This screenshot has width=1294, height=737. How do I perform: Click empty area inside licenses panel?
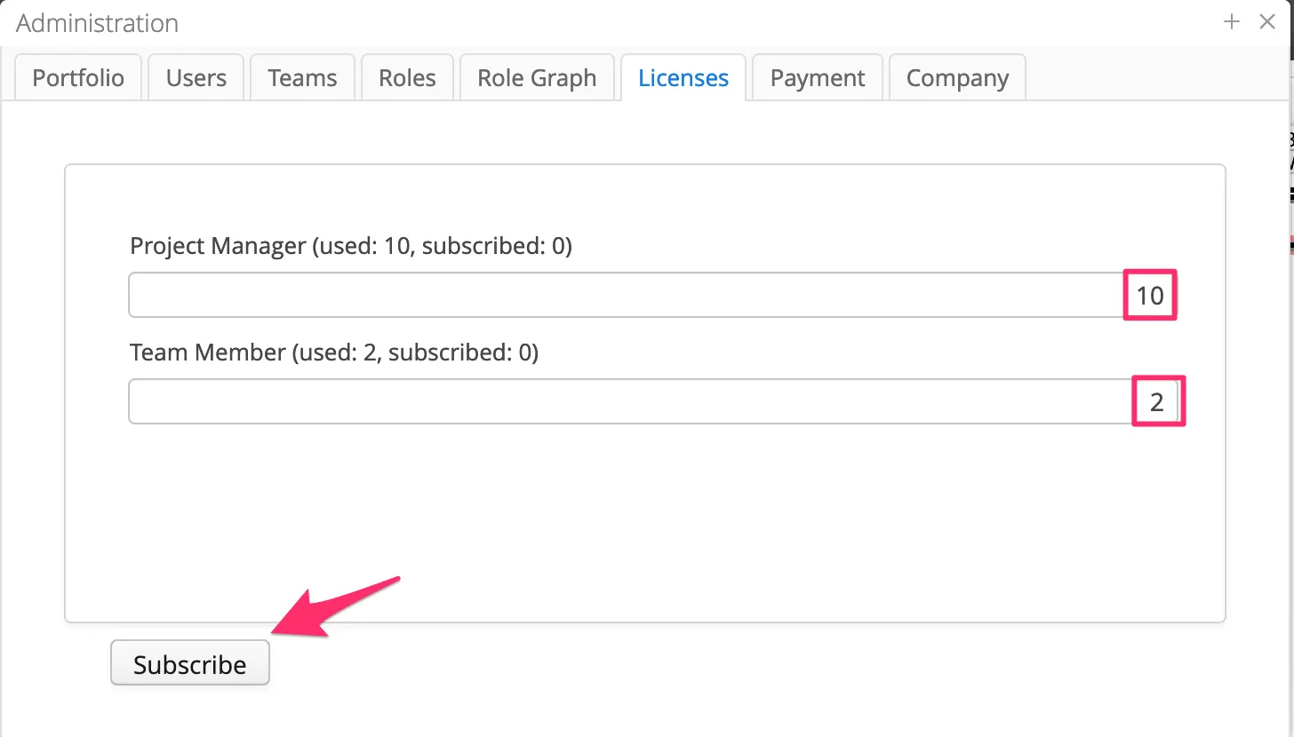[644, 524]
